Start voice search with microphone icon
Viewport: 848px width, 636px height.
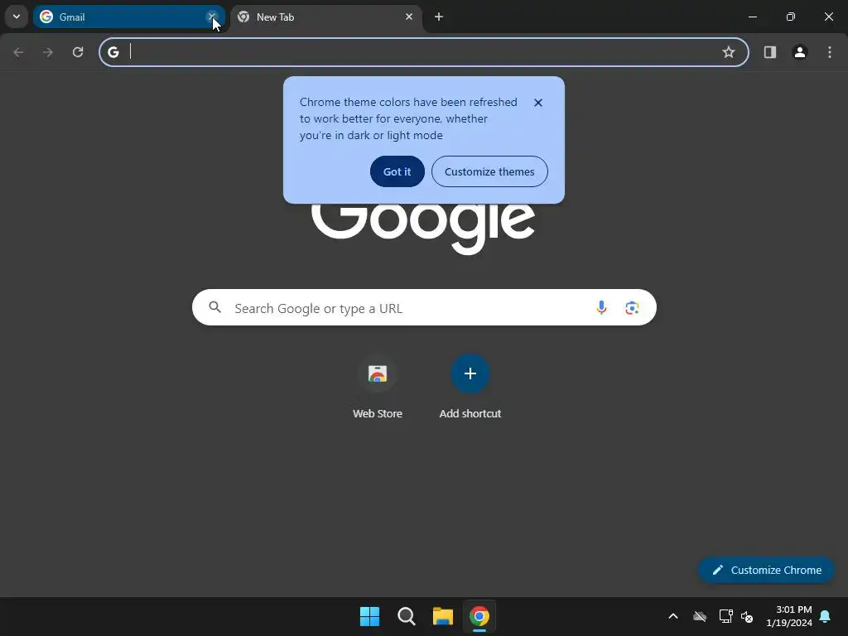[601, 307]
